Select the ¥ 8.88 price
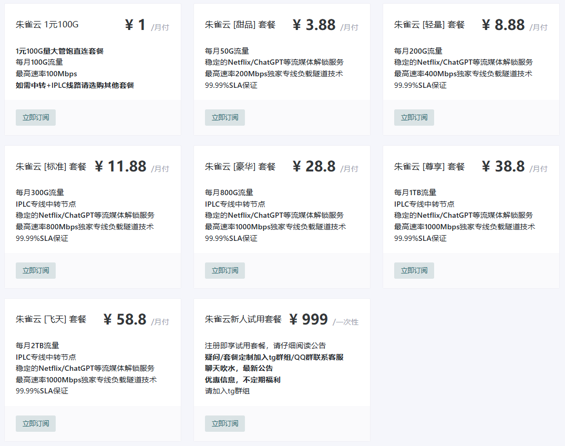 tap(504, 25)
